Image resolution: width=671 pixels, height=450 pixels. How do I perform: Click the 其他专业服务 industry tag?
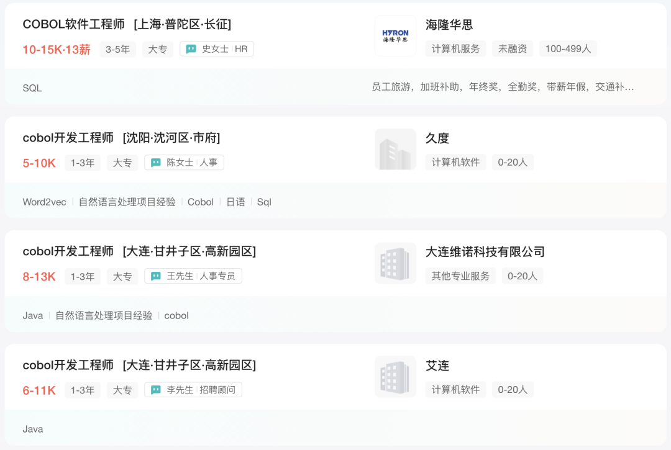(x=460, y=276)
